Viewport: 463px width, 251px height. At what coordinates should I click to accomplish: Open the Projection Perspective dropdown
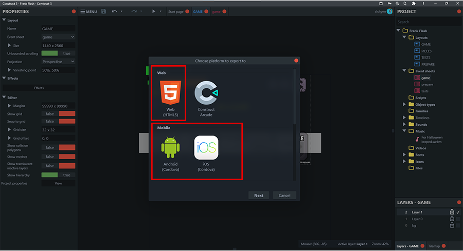(x=58, y=62)
